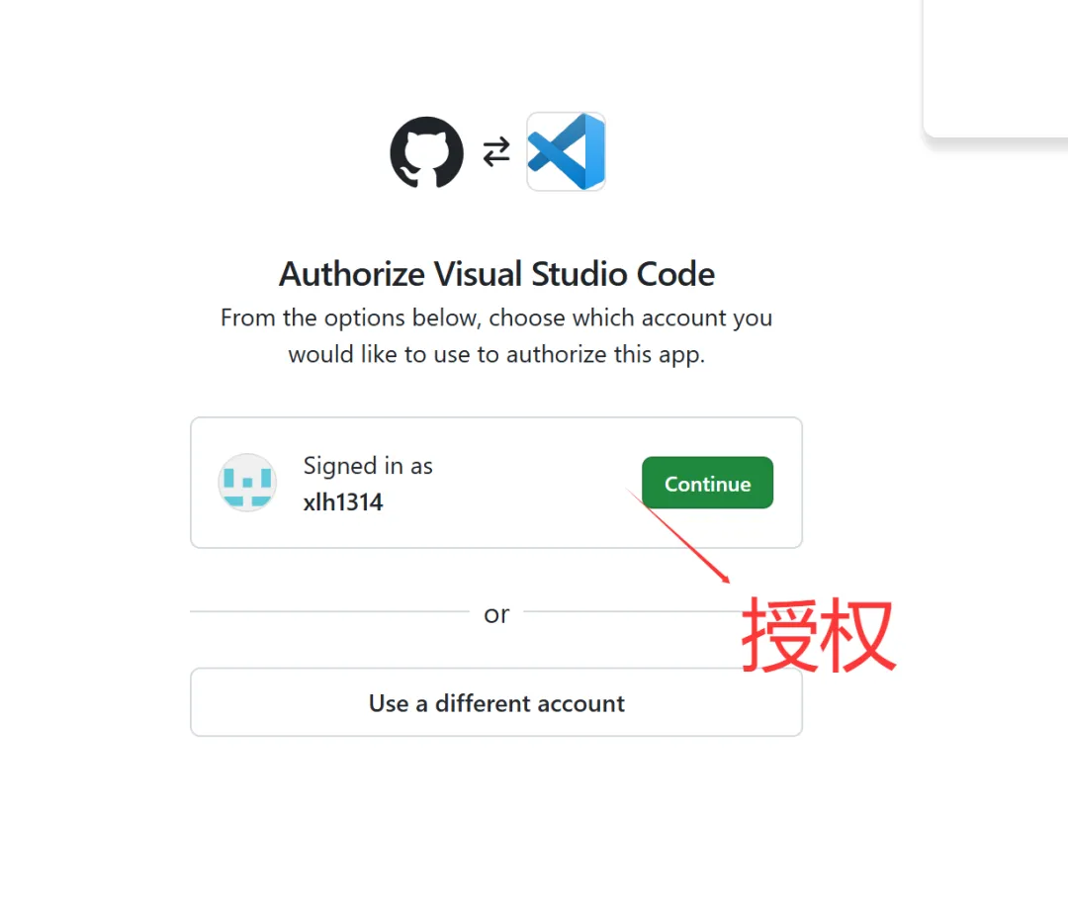Click the red 授权 annotation text
The image size is (1068, 906).
[818, 634]
